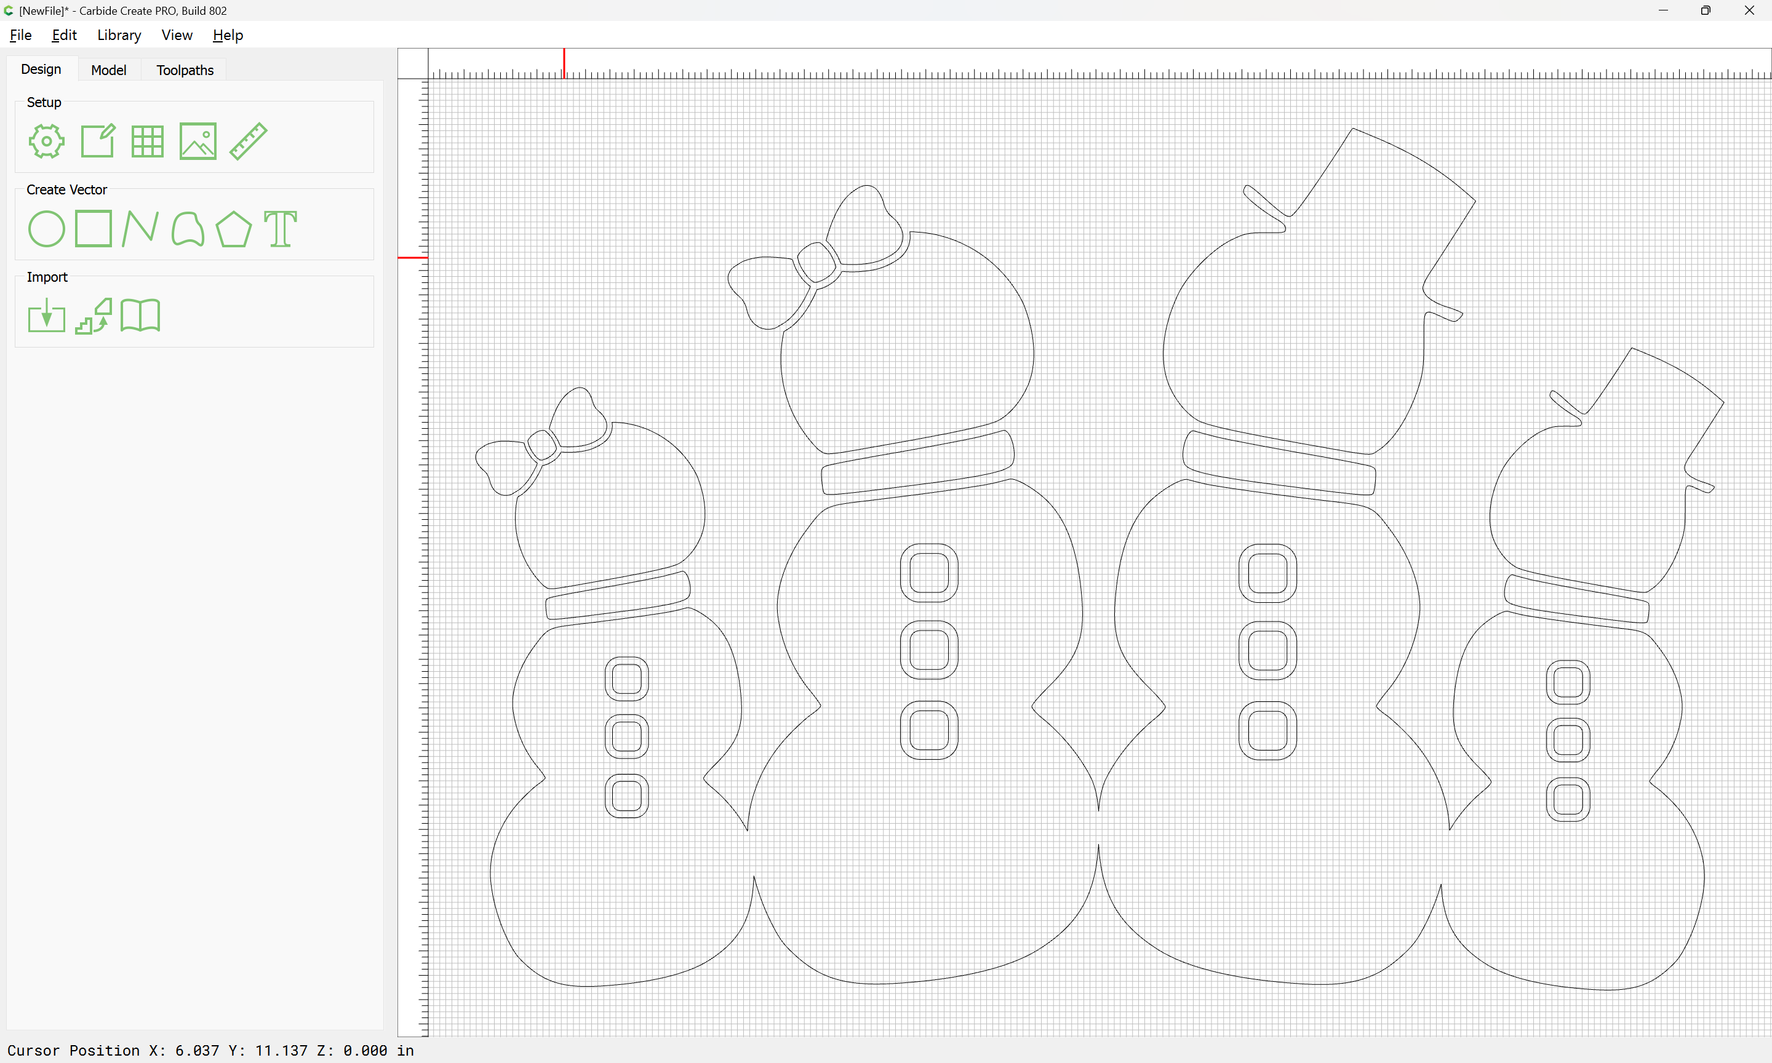Open the File menu

click(21, 35)
